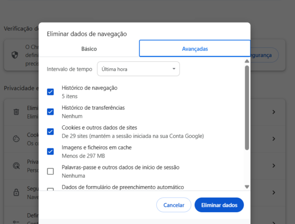Select the Avançadas tab
The width and height of the screenshot is (295, 224).
[195, 49]
